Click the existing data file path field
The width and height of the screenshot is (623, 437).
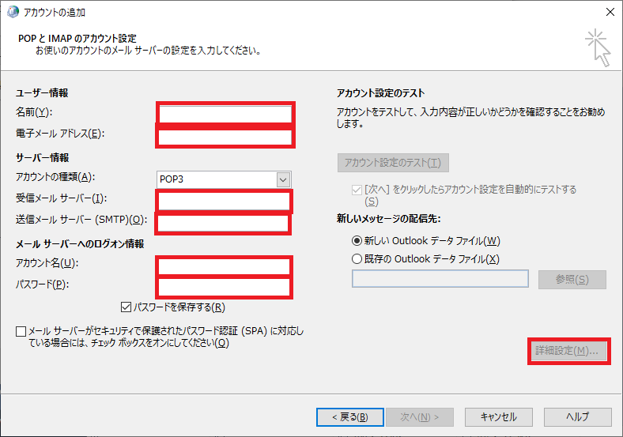coord(440,279)
